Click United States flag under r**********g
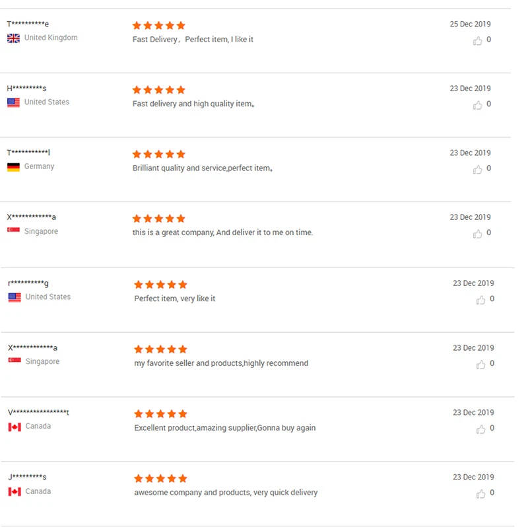 15,297
